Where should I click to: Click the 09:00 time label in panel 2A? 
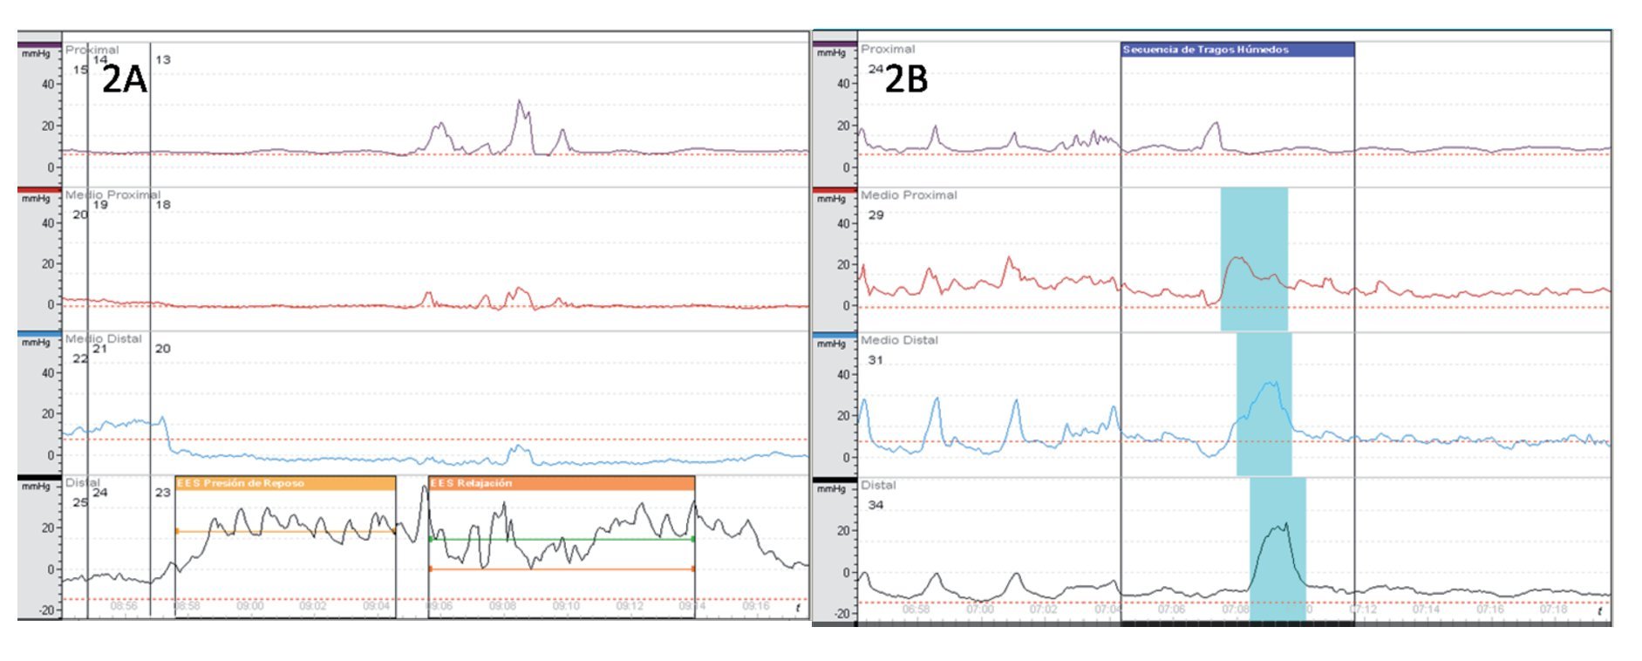click(249, 606)
